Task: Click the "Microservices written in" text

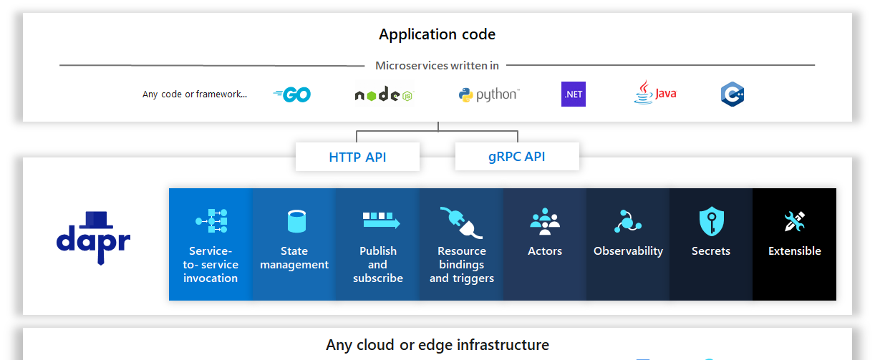Action: tap(437, 65)
